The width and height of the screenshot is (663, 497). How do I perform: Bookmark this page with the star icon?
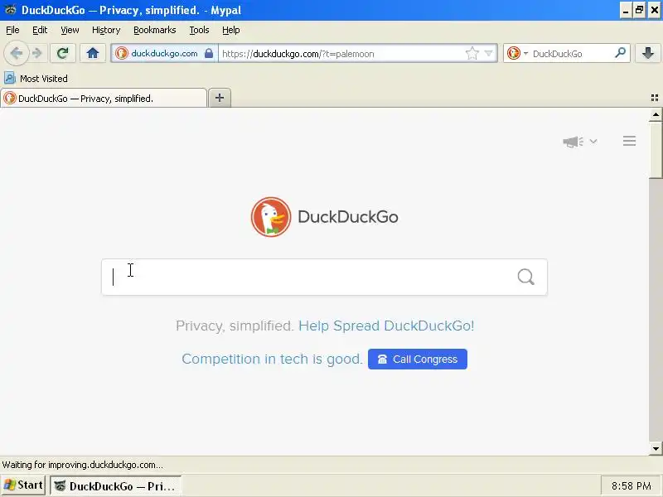tap(472, 53)
